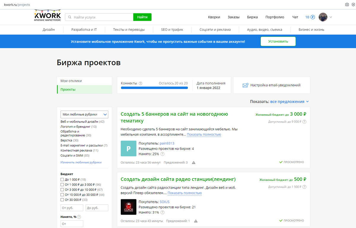This screenshot has height=228, width=356.
Task: Check От 1 000 ₽ до 3 000 ₽
Action: tap(62, 185)
